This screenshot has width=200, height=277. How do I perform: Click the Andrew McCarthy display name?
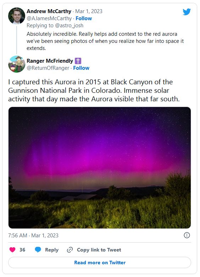49,11
